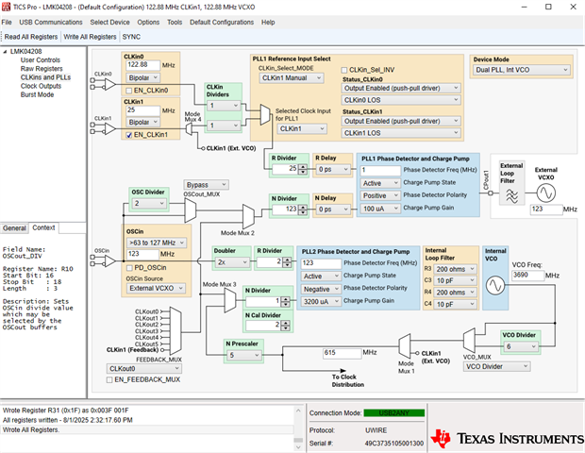The height and width of the screenshot is (453, 585).
Task: Click the OSCout_MUX multiplexer symbol
Action: pos(191,210)
